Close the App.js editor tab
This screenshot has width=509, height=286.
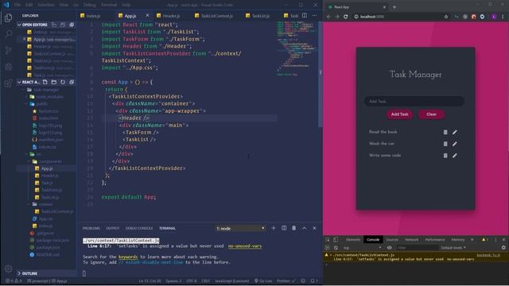pyautogui.click(x=147, y=16)
